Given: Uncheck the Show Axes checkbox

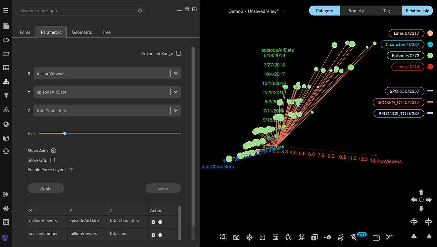Looking at the screenshot, I should (54, 151).
